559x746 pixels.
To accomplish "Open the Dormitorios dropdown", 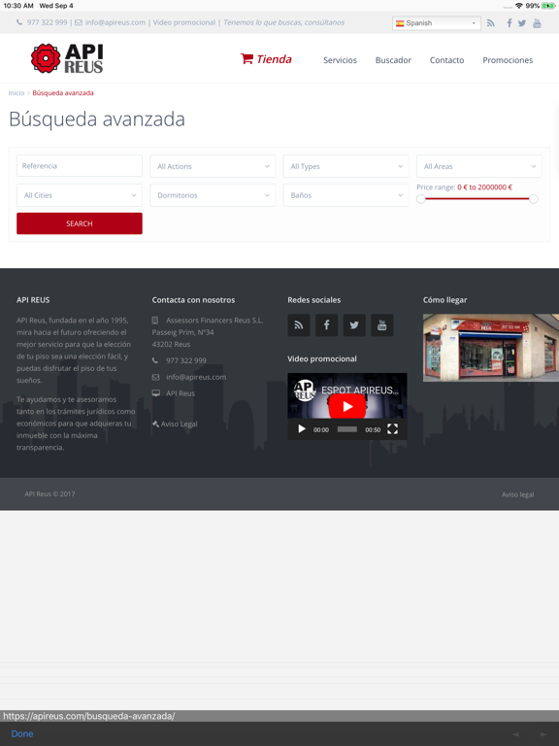I will pyautogui.click(x=213, y=195).
